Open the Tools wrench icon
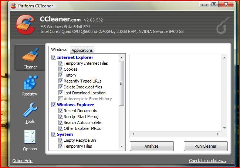Screen dimensions: 240x168 tap(30, 110)
